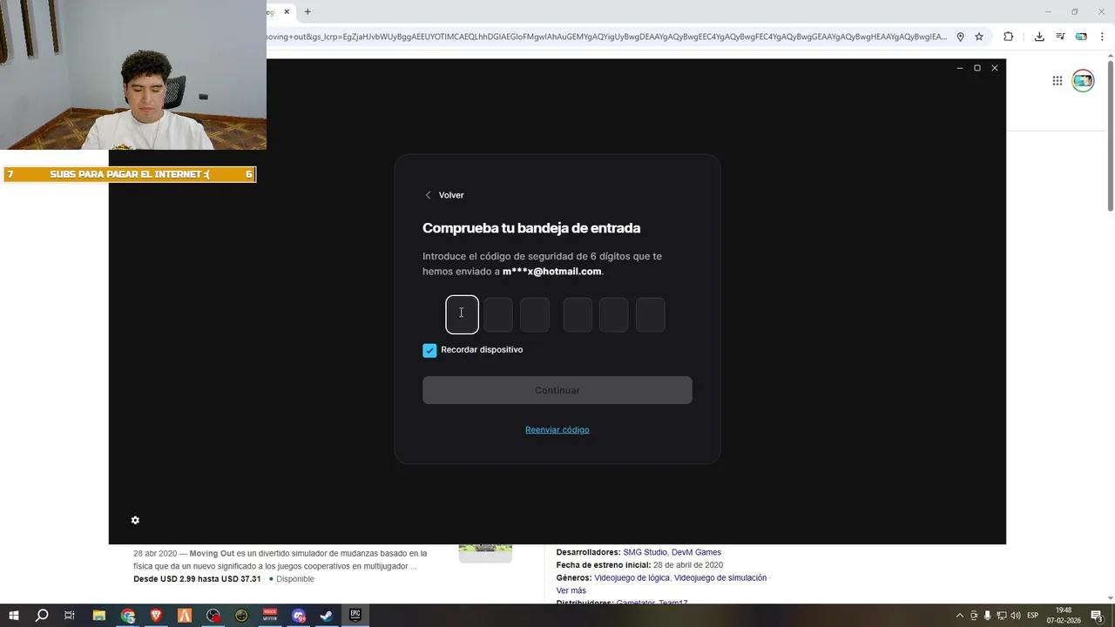Viewport: 1115px width, 627px height.
Task: Open Windows notification center
Action: pos(1098,616)
